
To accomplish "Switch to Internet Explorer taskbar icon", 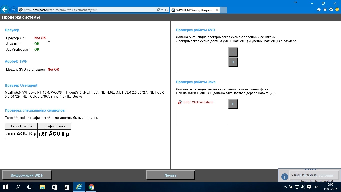I will click(x=79, y=187).
